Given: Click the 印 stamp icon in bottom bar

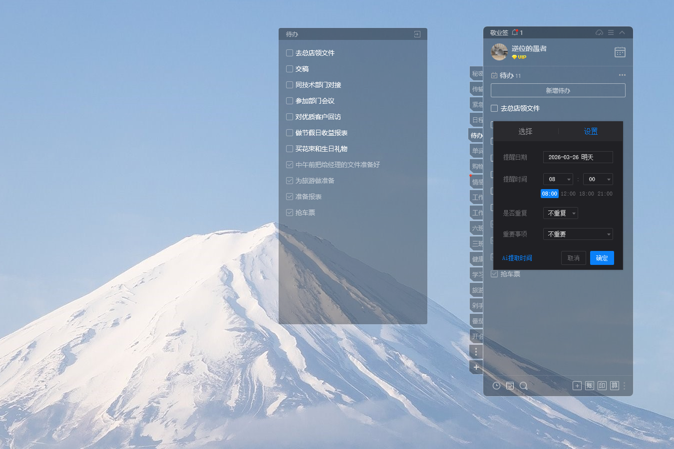Looking at the screenshot, I should pos(602,386).
